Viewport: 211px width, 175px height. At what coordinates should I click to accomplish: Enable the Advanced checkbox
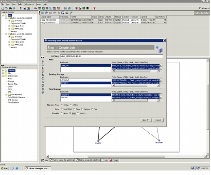[200, 8]
